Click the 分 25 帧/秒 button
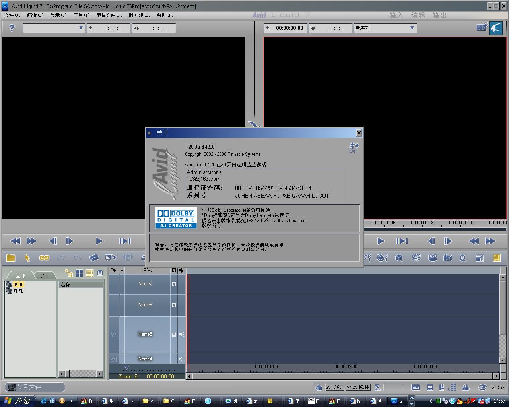 [x=358, y=387]
